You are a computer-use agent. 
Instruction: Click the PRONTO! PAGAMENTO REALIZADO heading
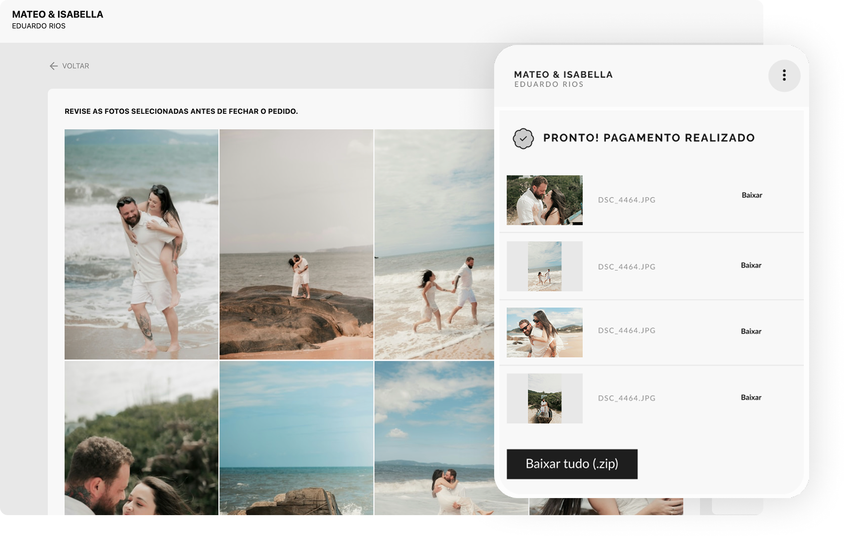click(649, 138)
